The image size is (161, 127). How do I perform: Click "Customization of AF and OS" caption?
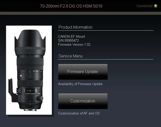click(79, 113)
